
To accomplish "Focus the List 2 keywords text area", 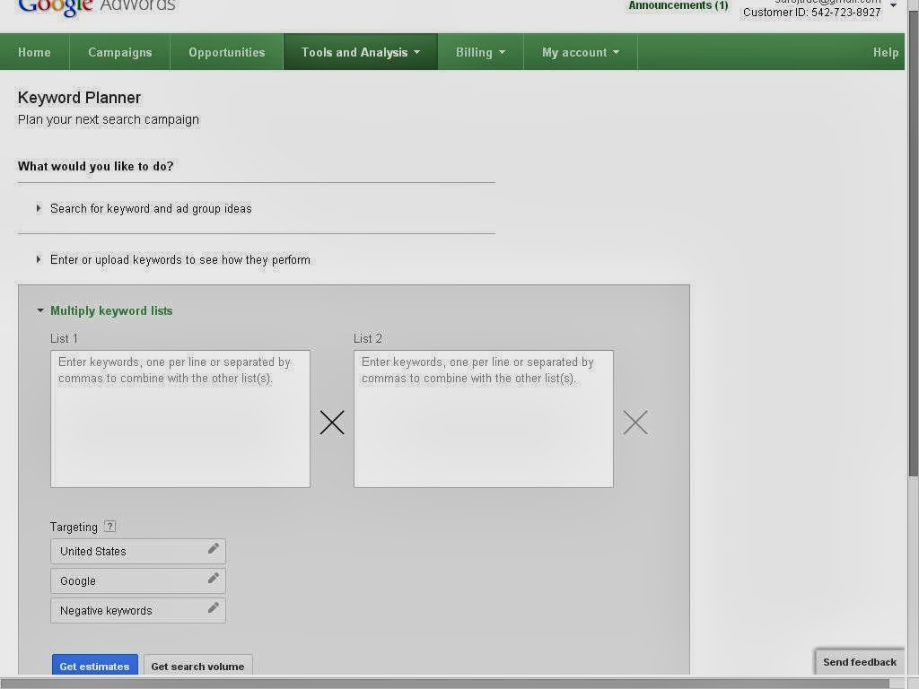I will (484, 419).
